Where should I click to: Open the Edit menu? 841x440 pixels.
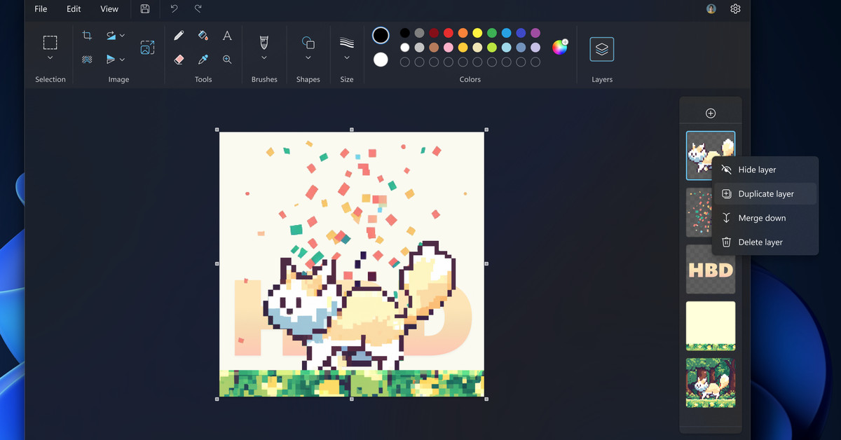pos(73,9)
